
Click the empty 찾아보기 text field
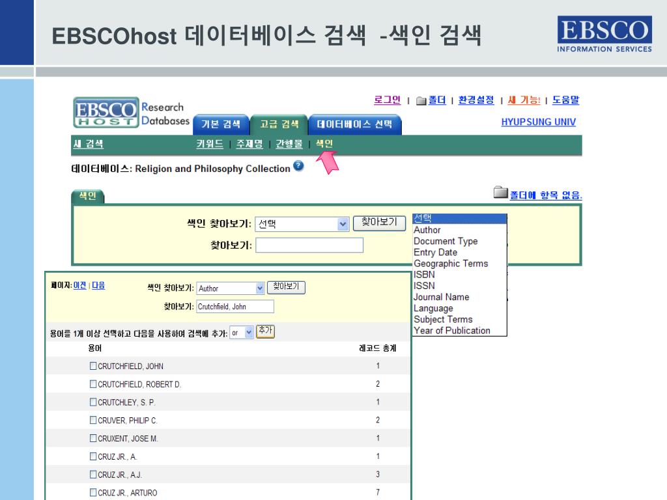tap(309, 245)
